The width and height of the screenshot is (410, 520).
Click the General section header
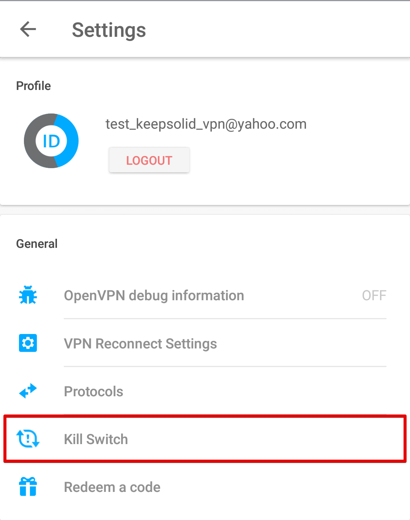coord(37,244)
